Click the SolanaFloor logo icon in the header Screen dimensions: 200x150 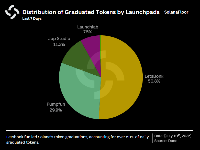tap(12, 12)
